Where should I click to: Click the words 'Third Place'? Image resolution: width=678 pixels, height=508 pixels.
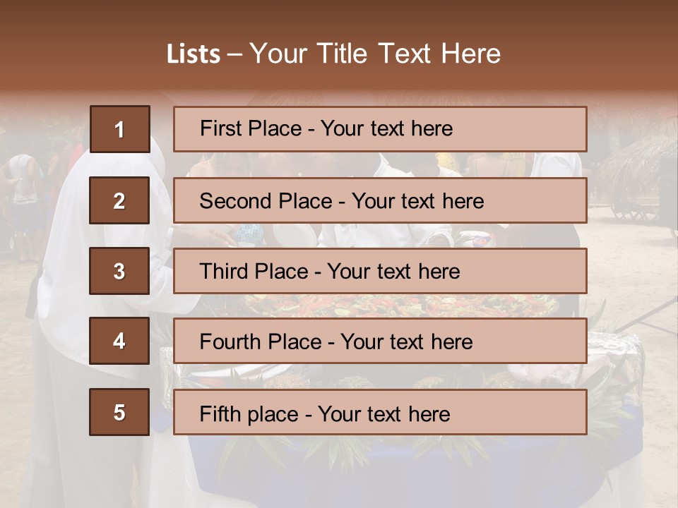254,271
